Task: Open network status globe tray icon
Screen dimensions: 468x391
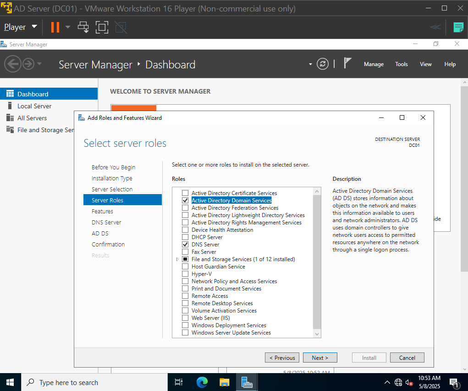Action: (x=398, y=382)
